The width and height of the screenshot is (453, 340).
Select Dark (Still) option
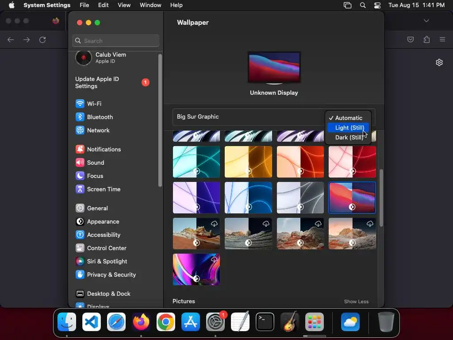point(348,137)
